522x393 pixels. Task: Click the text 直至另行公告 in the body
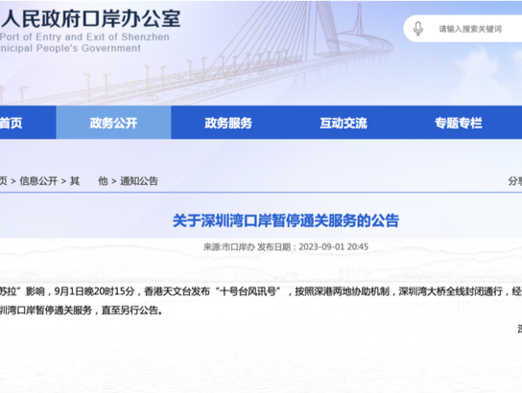click(130, 310)
